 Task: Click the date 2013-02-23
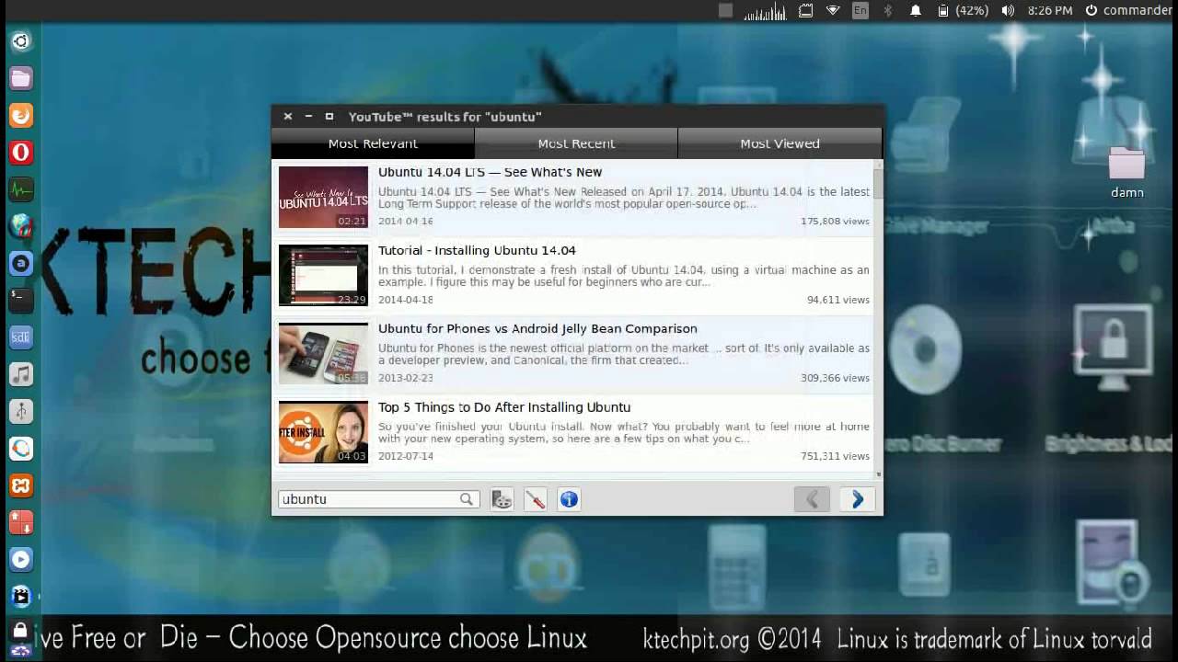tap(406, 378)
